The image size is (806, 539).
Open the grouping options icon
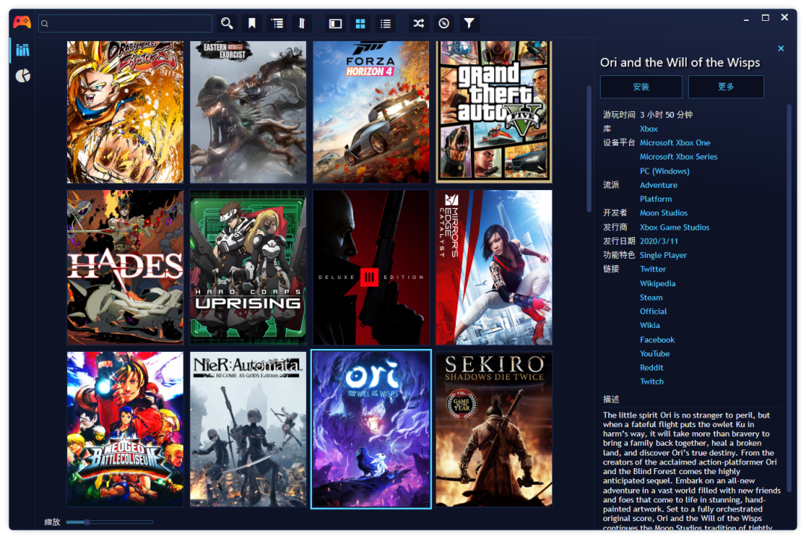[x=278, y=23]
